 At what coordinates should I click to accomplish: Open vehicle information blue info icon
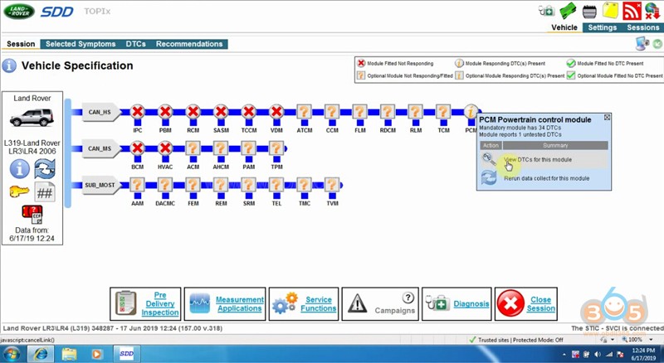pos(19,169)
